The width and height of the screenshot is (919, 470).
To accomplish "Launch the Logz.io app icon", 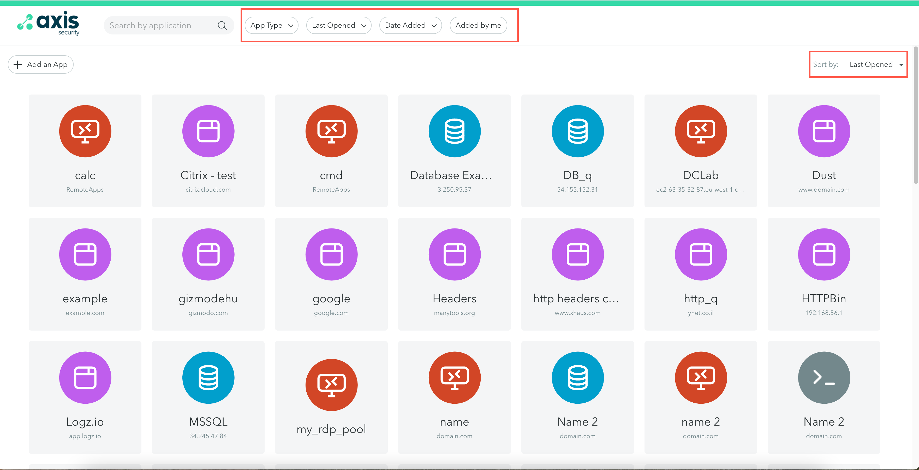I will [85, 378].
